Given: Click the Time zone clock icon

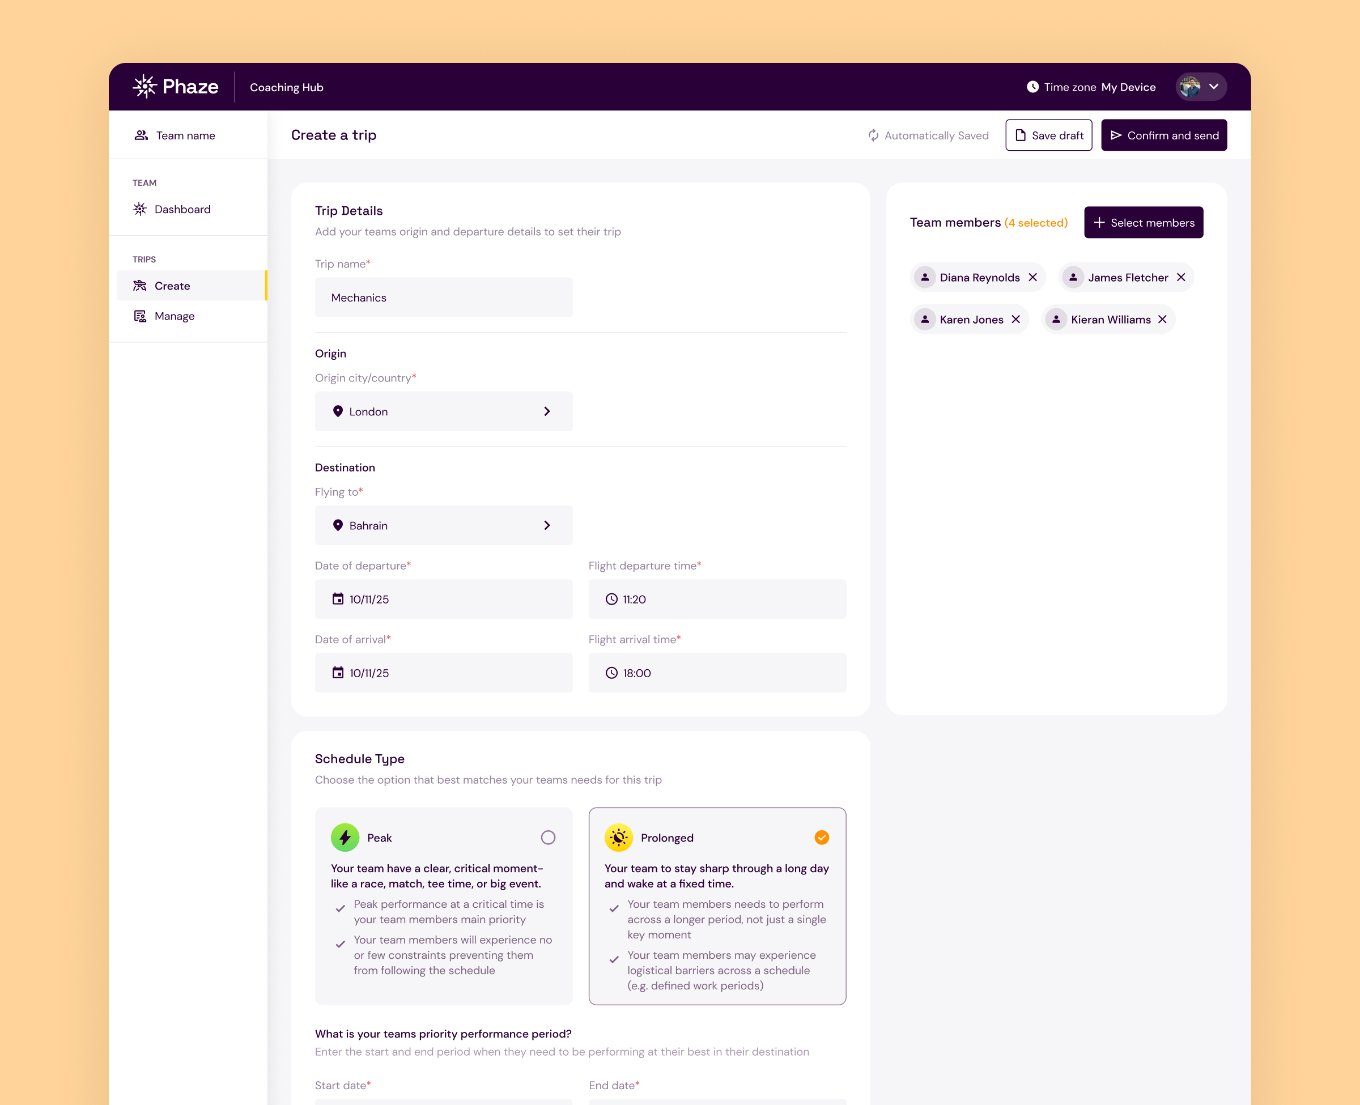Looking at the screenshot, I should coord(1032,87).
